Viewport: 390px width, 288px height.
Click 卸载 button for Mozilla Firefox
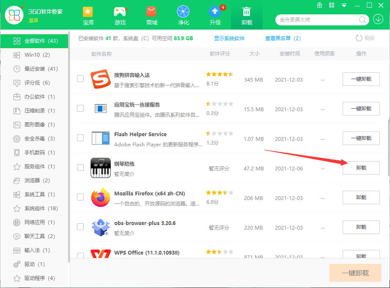361,197
